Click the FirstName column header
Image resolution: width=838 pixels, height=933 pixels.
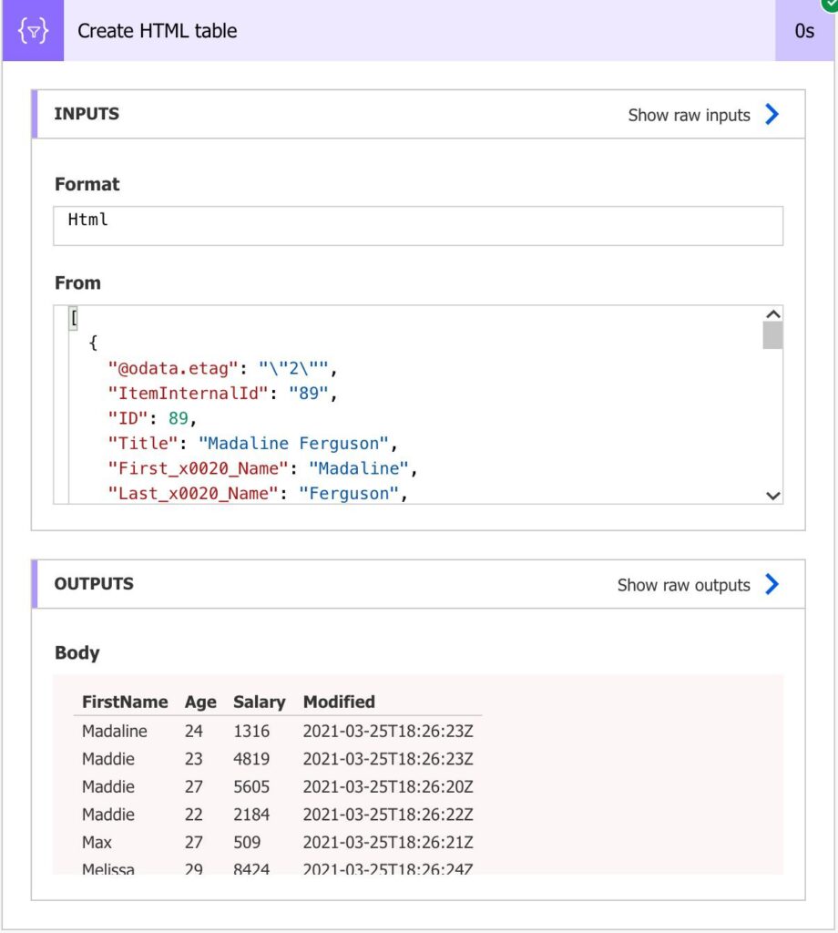pyautogui.click(x=125, y=702)
